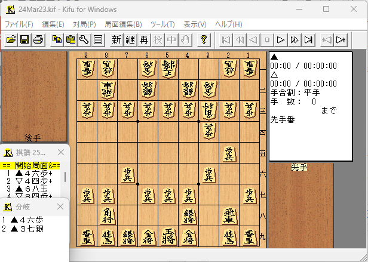Click the 手合割：平手 text

point(295,93)
